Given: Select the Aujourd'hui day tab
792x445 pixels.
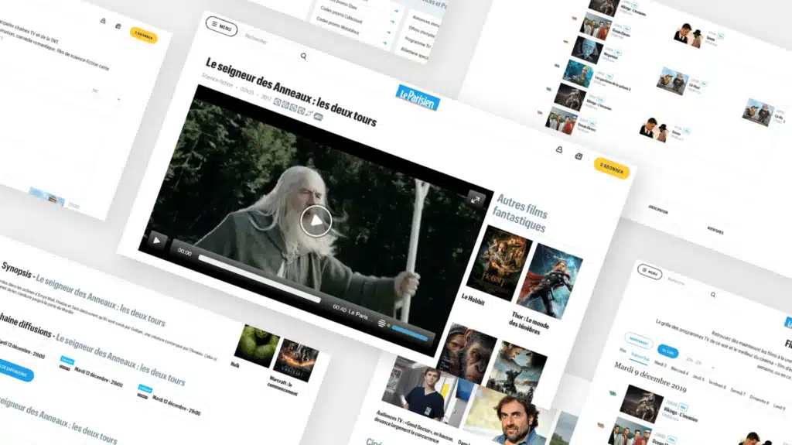Looking at the screenshot, I should point(640,357).
